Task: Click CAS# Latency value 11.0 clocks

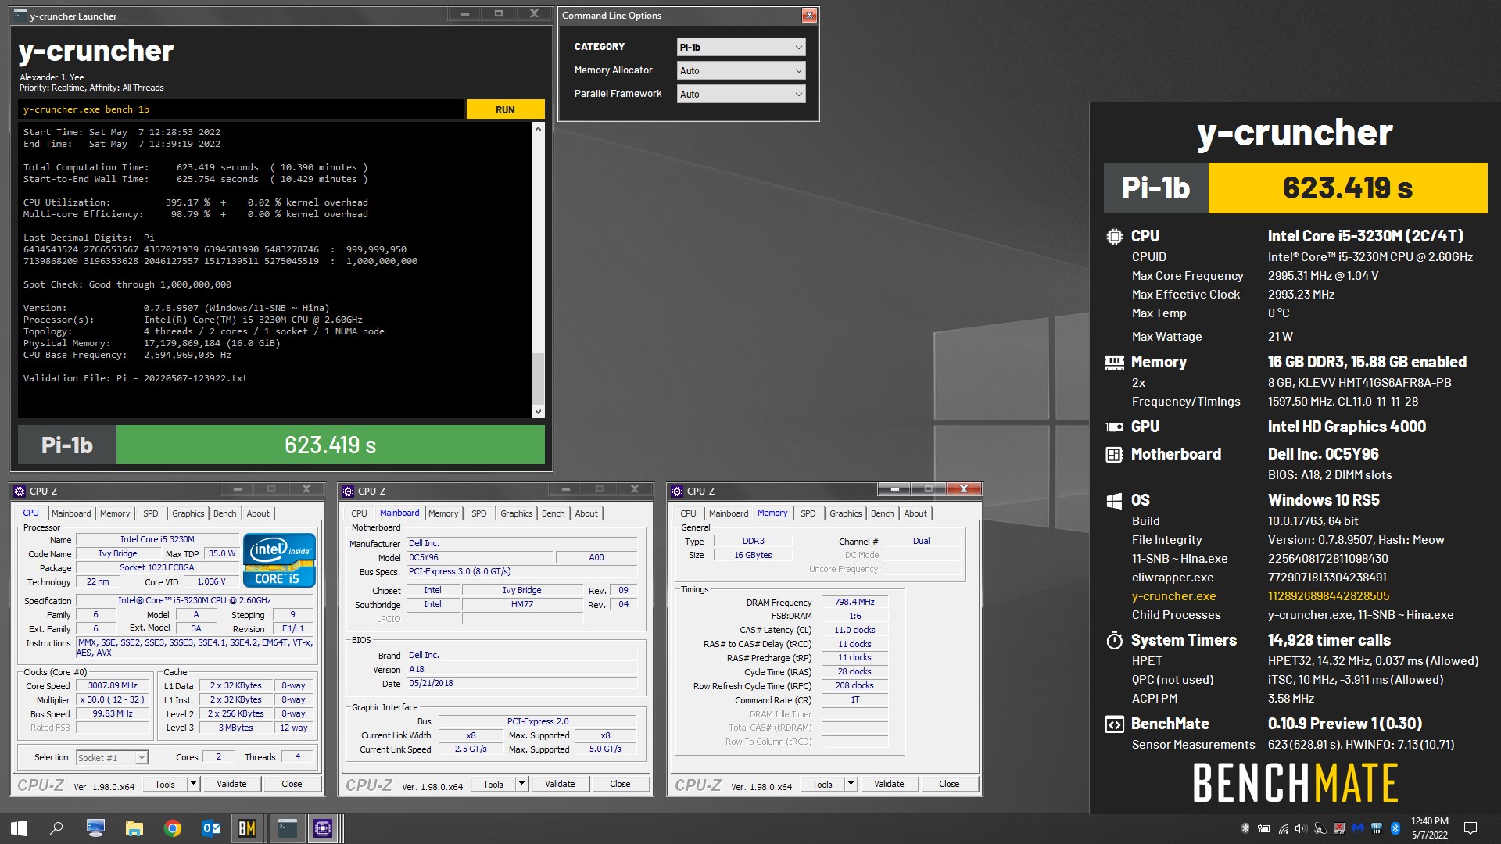Action: 854,630
